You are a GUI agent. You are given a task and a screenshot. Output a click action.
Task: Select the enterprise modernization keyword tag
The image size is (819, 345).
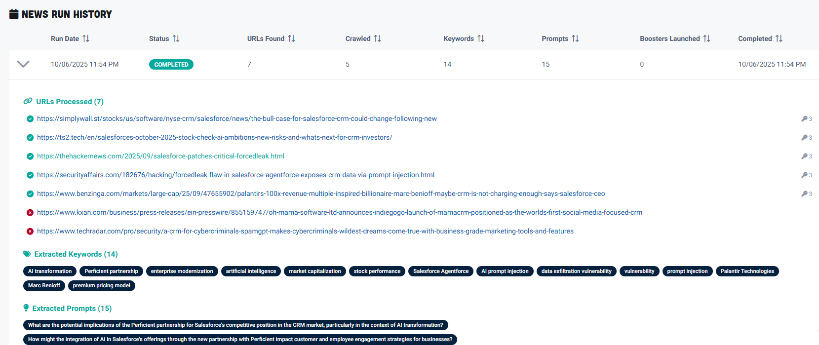click(182, 271)
